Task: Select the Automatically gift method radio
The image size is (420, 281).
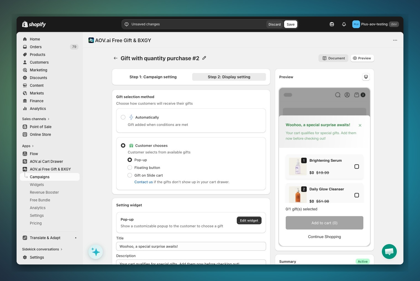Action: click(123, 117)
